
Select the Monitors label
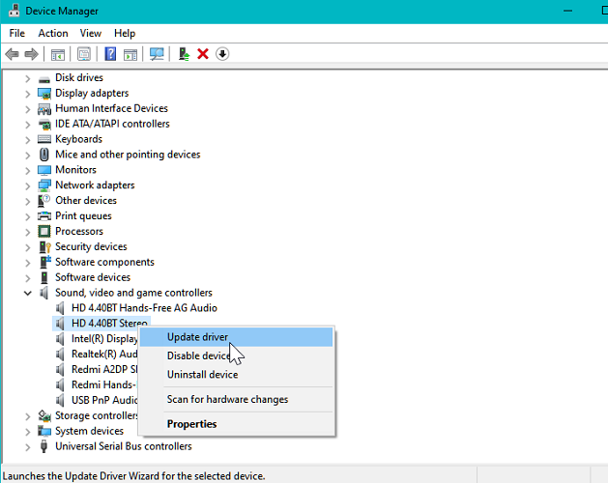coord(75,170)
